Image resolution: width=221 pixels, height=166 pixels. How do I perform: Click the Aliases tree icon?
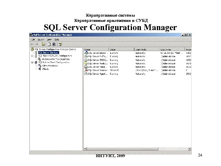click(40, 69)
